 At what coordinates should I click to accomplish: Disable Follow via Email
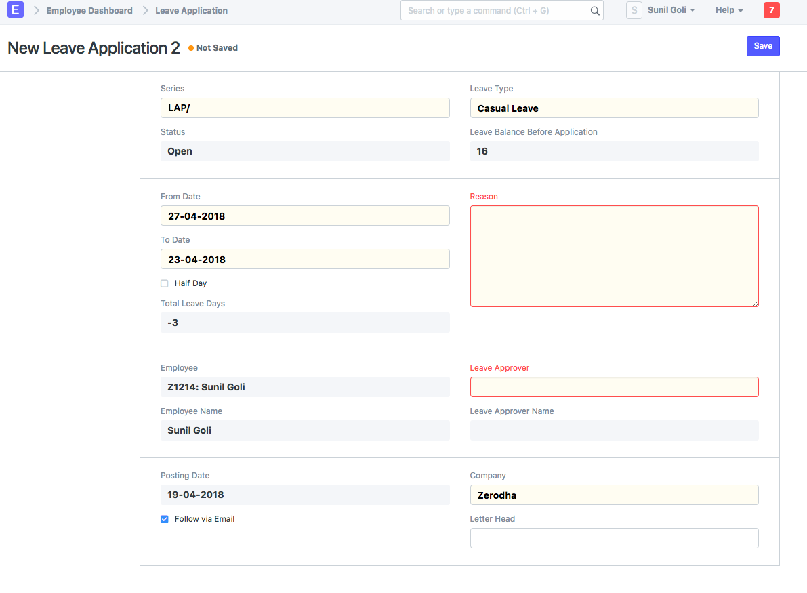(x=164, y=518)
